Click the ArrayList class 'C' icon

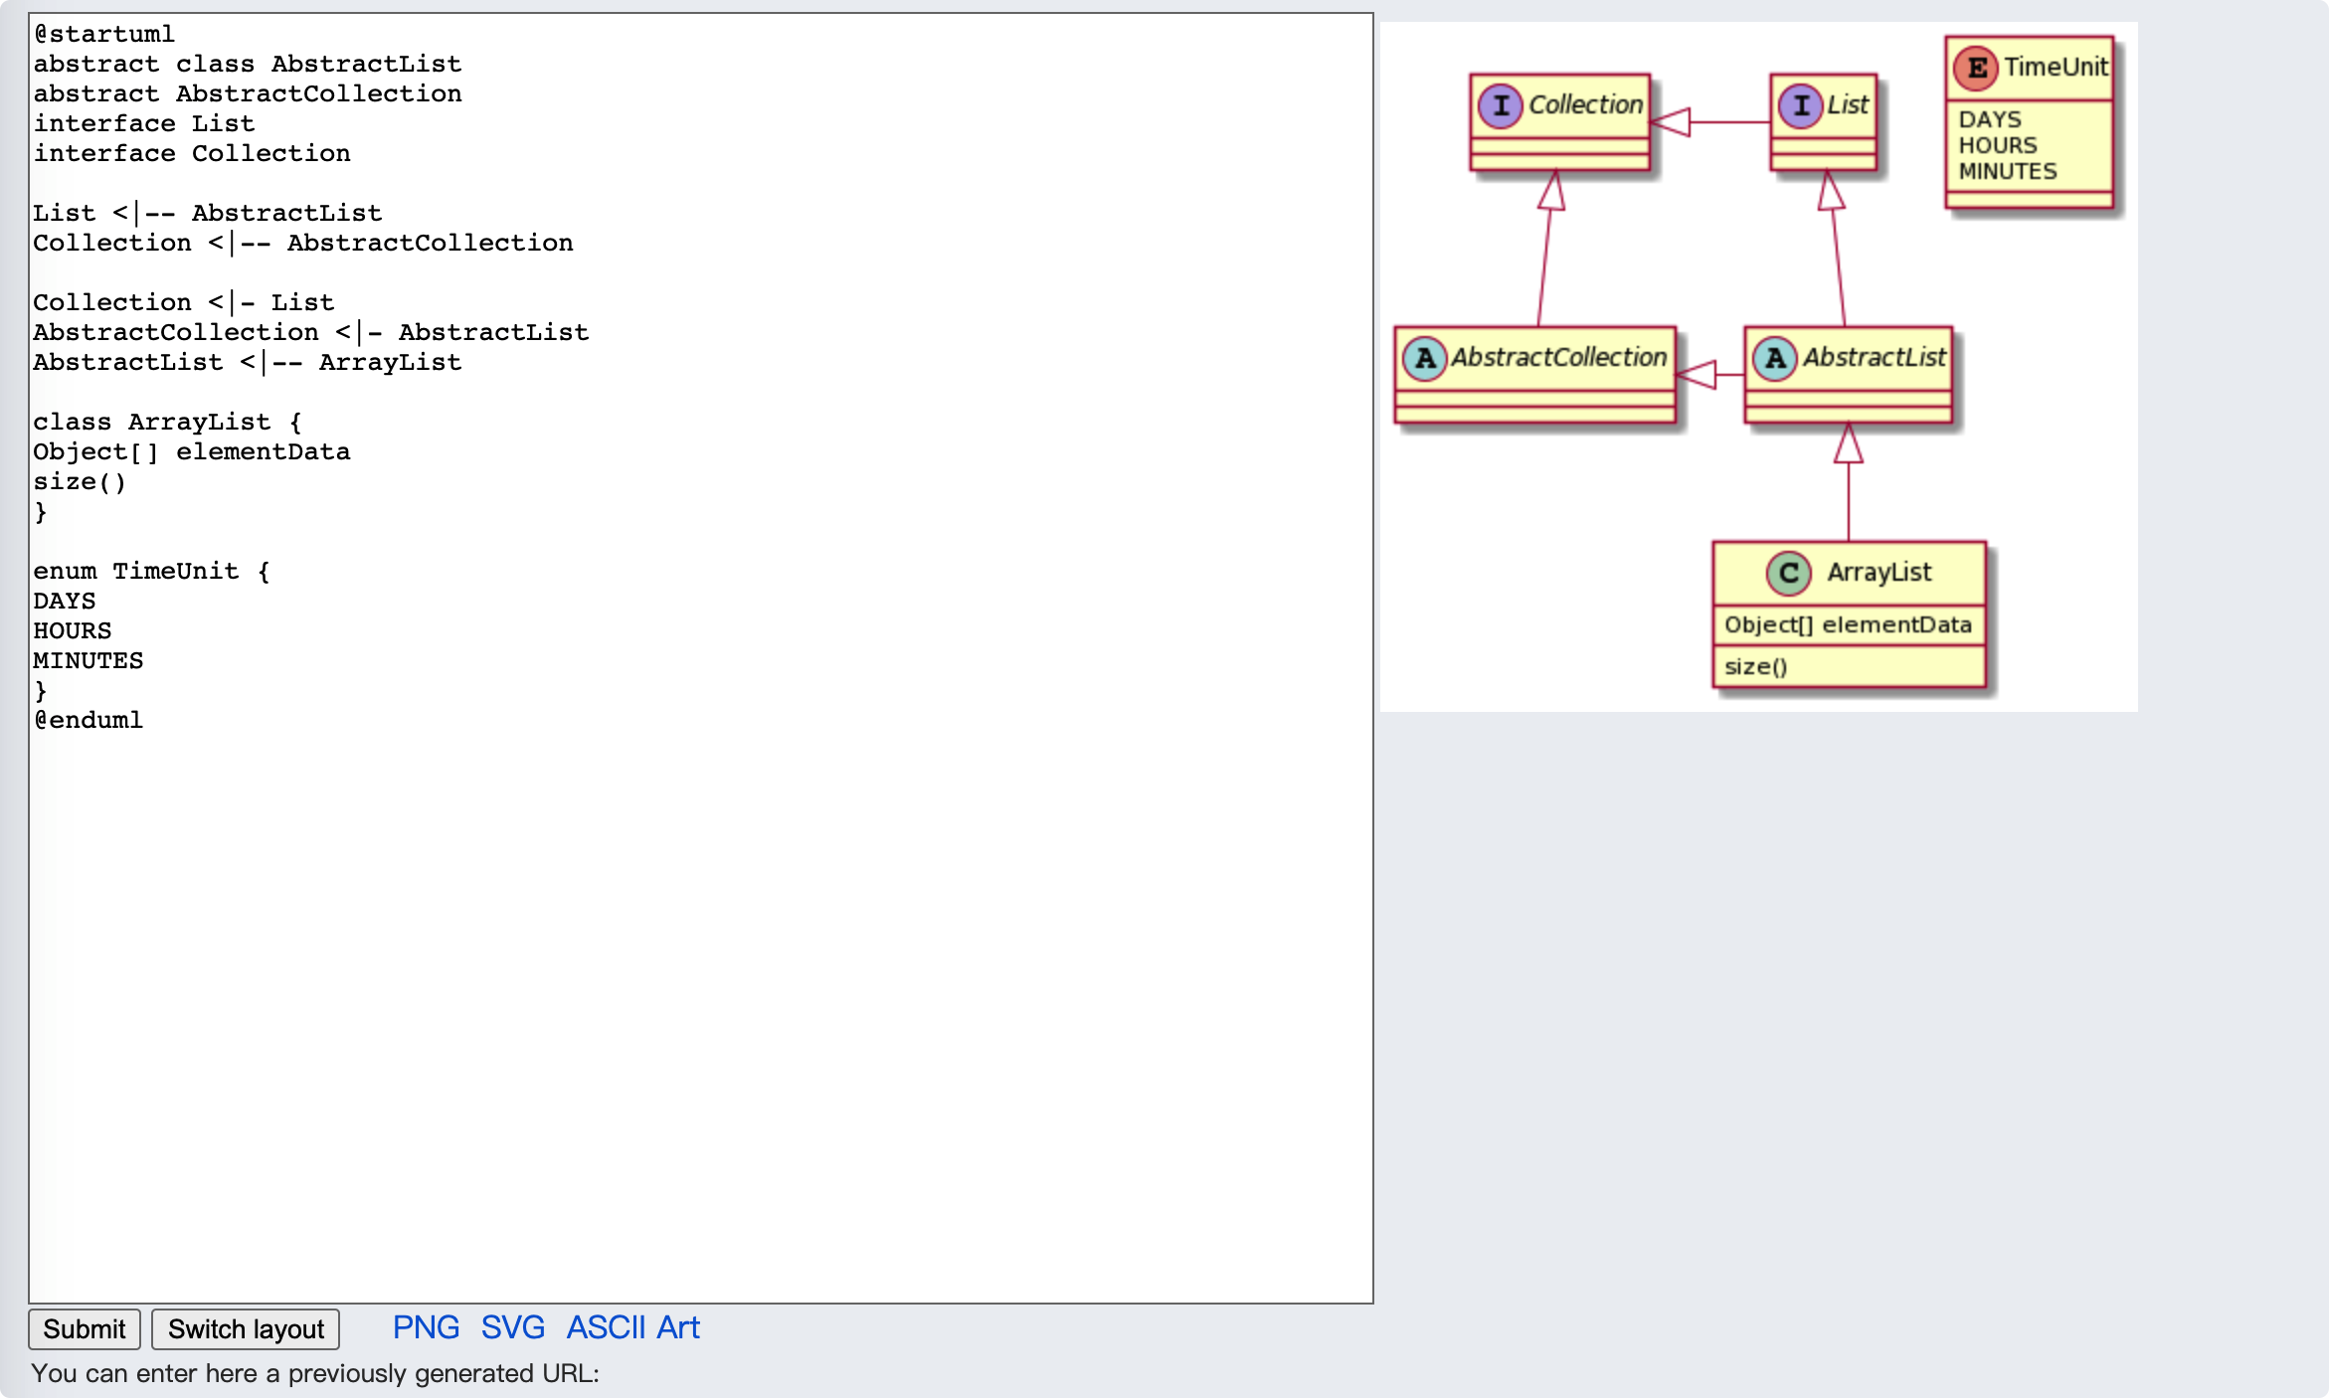[1788, 573]
